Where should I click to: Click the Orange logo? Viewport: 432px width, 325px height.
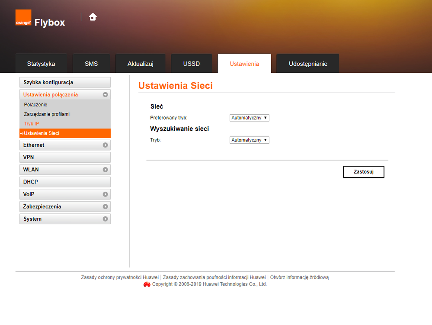tap(23, 18)
